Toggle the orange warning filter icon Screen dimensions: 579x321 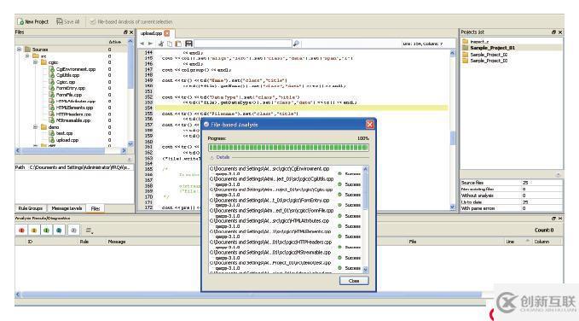click(x=34, y=230)
